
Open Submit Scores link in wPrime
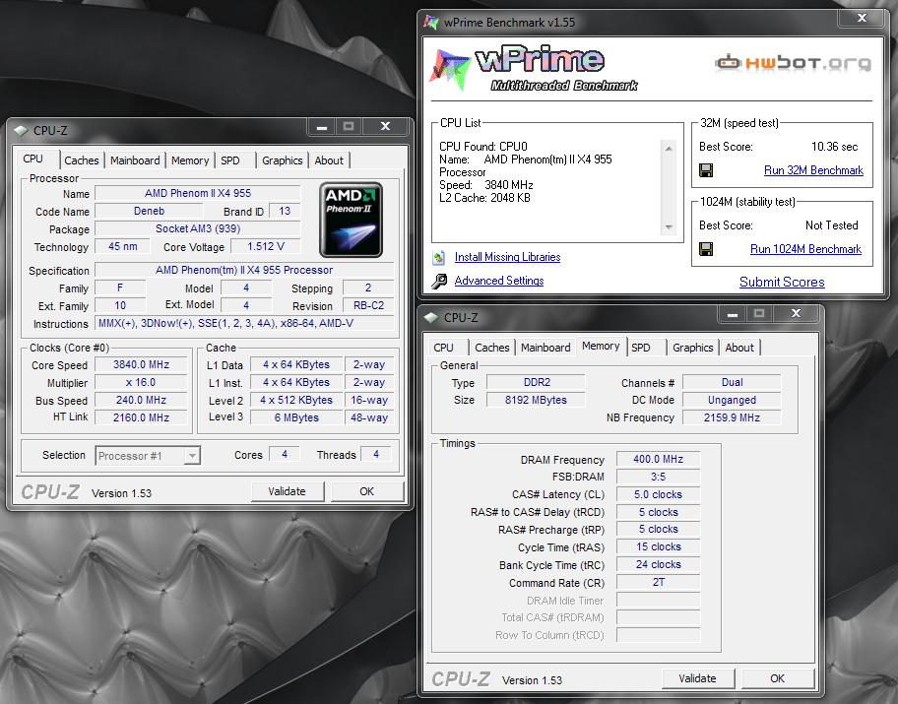[783, 282]
